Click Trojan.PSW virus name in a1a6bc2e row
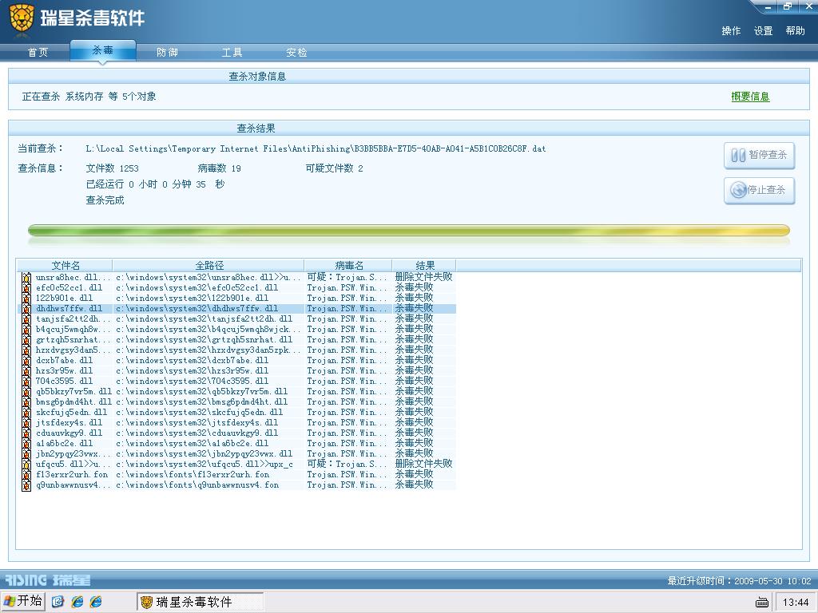Screen dimensions: 818x613 pyautogui.click(x=347, y=444)
